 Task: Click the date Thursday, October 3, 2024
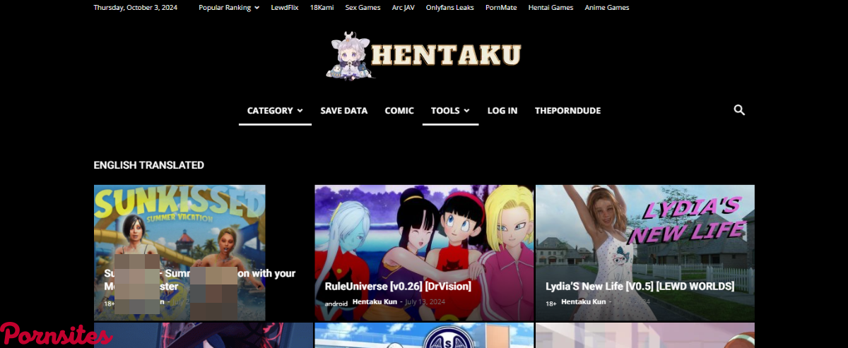coord(136,8)
